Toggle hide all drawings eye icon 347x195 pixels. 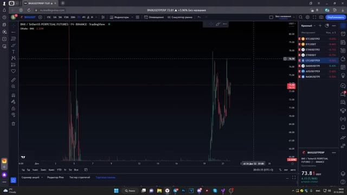click(x=14, y=115)
